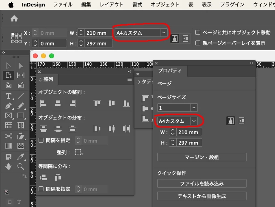The width and height of the screenshot is (275, 207).
Task: Click H field 297 mm in control bar
Action: (99, 43)
